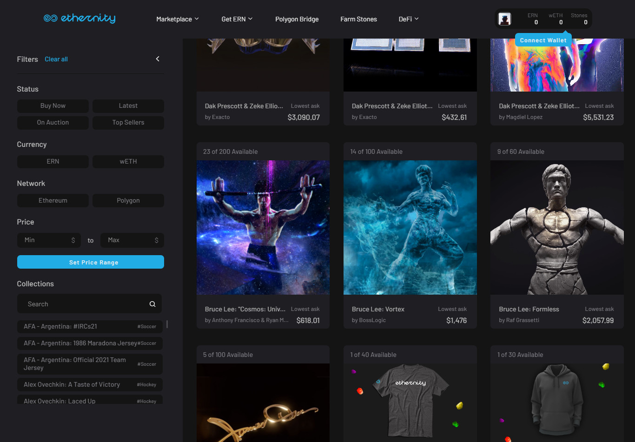Click the Stones balance in header
This screenshot has height=442, width=635.
tap(579, 19)
